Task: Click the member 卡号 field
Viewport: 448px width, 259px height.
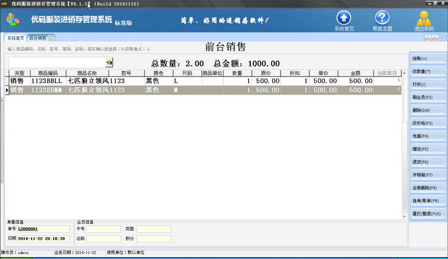Action: pyautogui.click(x=103, y=228)
